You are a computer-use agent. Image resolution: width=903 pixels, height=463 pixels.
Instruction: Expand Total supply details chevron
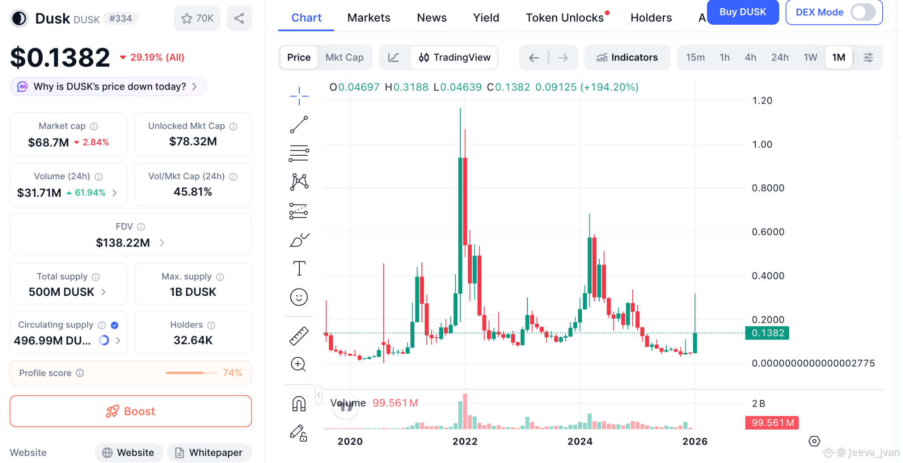tap(103, 292)
